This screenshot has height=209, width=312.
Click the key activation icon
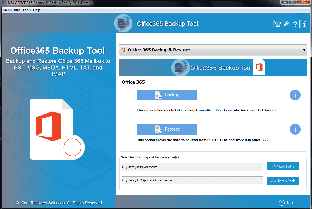286,24
